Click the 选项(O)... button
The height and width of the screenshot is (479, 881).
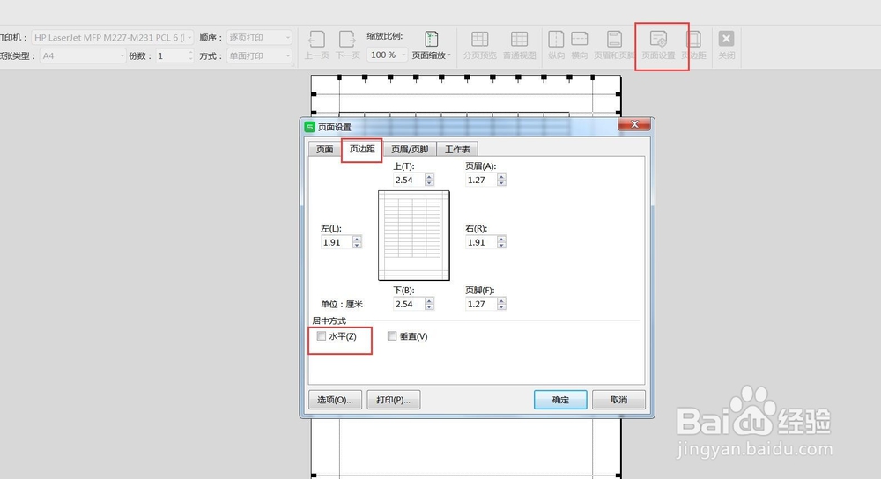click(x=336, y=400)
